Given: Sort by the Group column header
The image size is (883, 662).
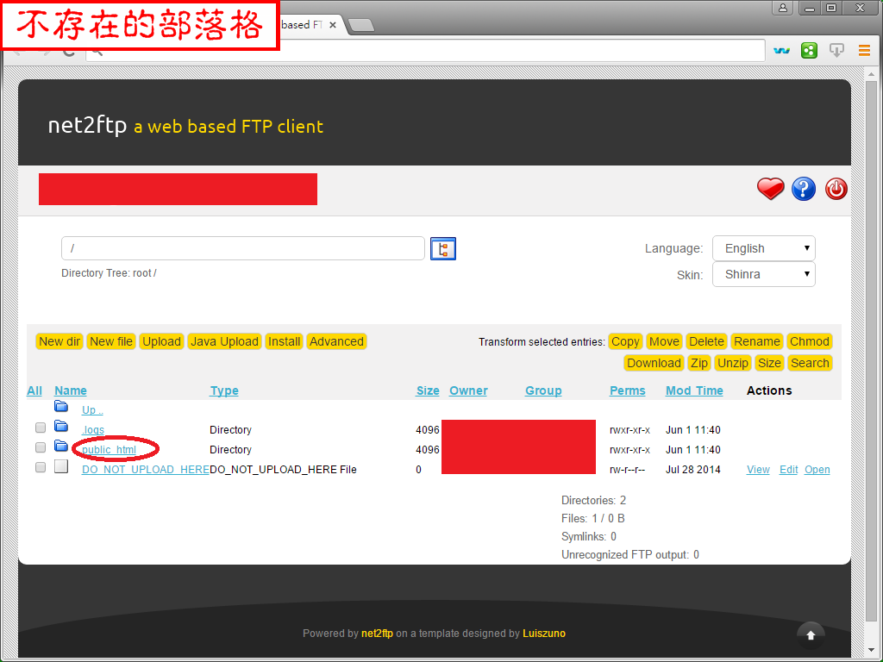Looking at the screenshot, I should (543, 390).
